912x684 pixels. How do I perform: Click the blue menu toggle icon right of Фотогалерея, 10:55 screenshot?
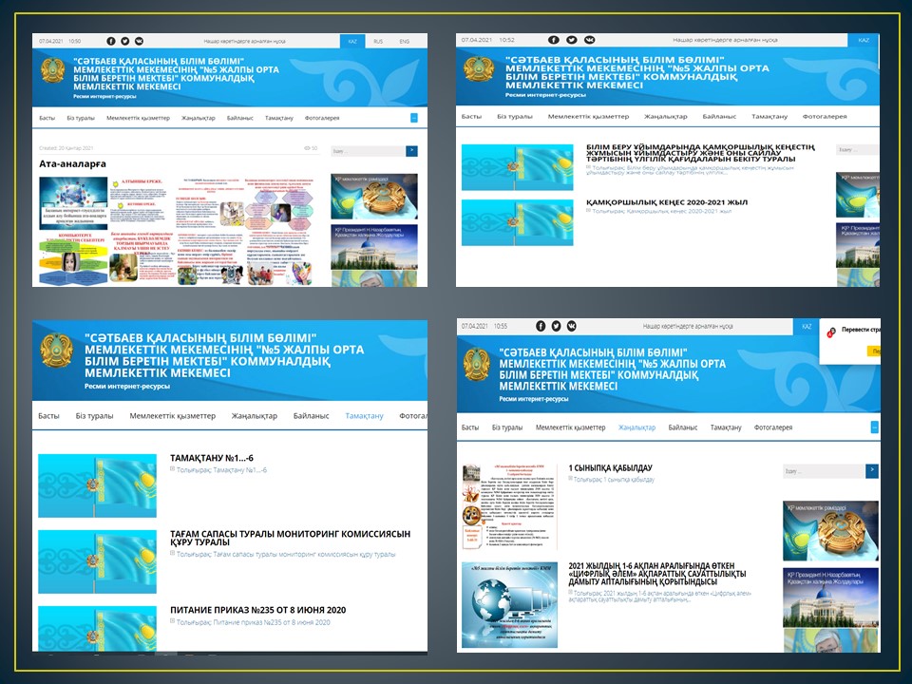point(874,427)
